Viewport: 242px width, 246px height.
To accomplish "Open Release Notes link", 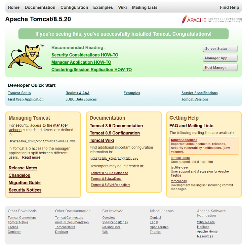I will 23,168.
